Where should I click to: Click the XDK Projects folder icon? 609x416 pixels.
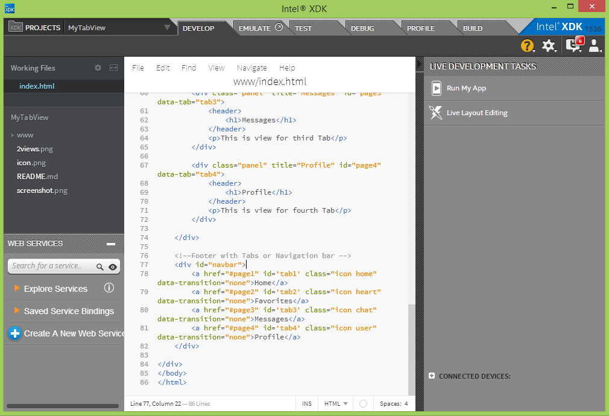[15, 27]
